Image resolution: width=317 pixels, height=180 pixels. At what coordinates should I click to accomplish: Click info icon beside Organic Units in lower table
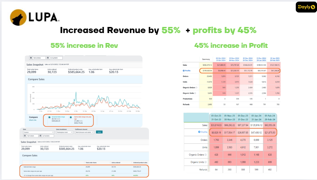click(205, 162)
